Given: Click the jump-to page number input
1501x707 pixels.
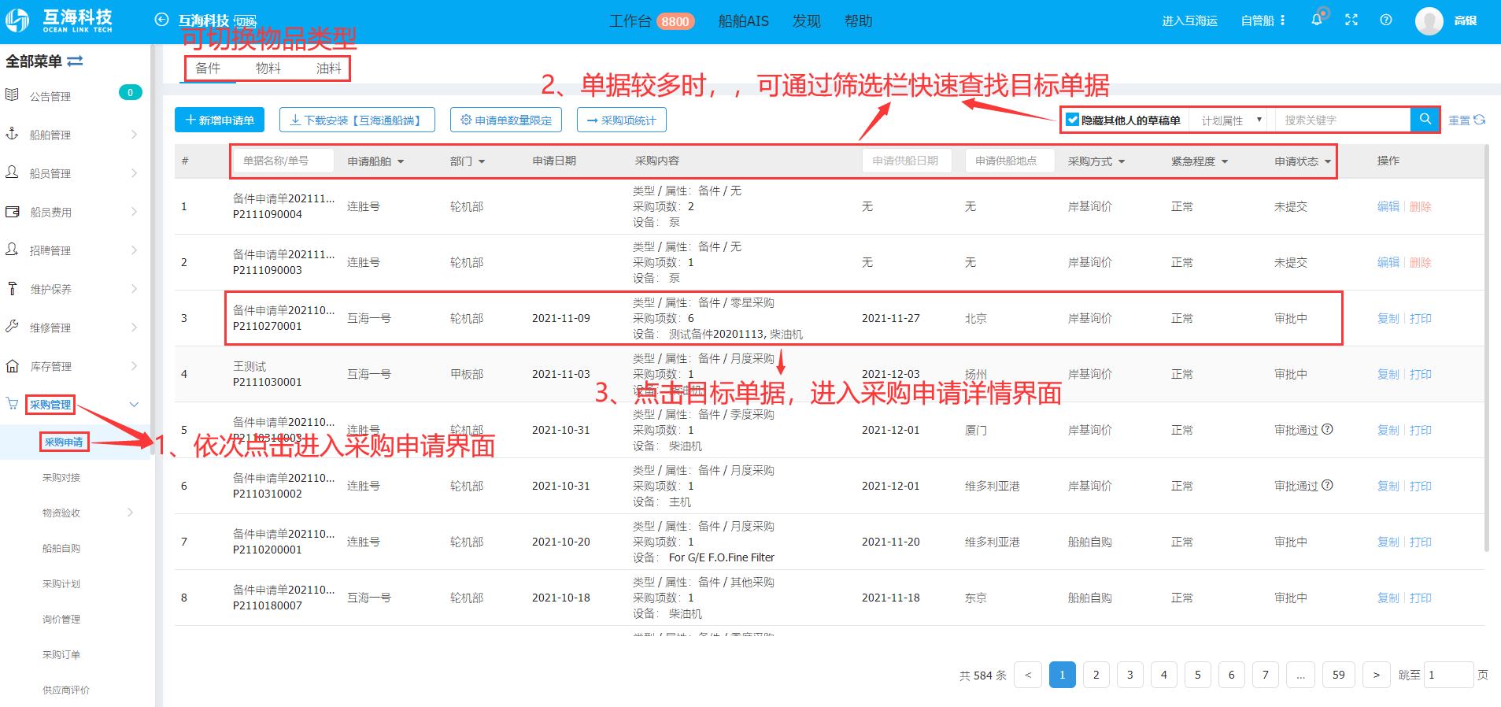Looking at the screenshot, I should (1448, 675).
